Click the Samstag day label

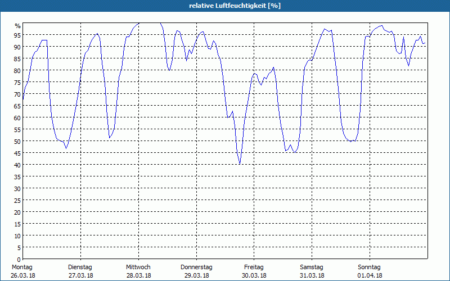coord(312,268)
